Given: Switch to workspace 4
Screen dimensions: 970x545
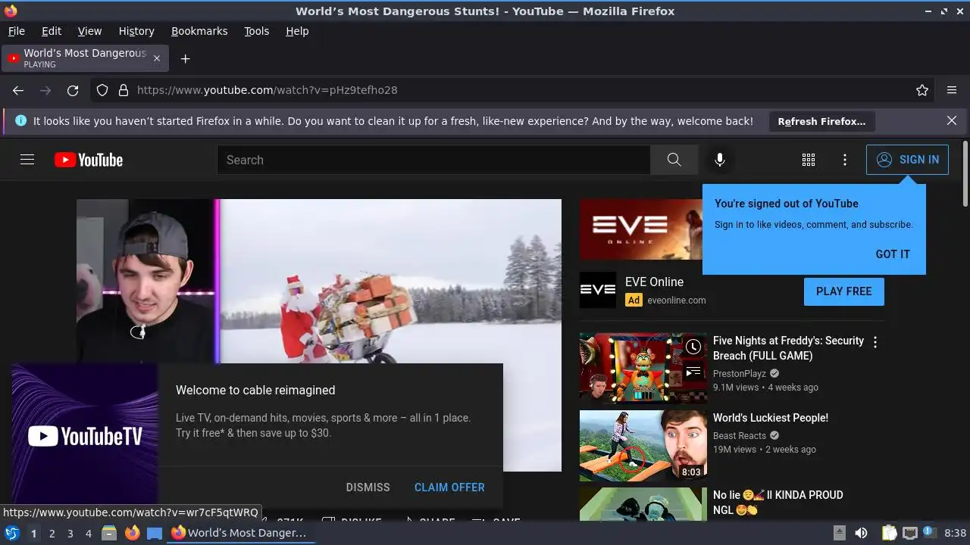Looking at the screenshot, I should coord(88,533).
